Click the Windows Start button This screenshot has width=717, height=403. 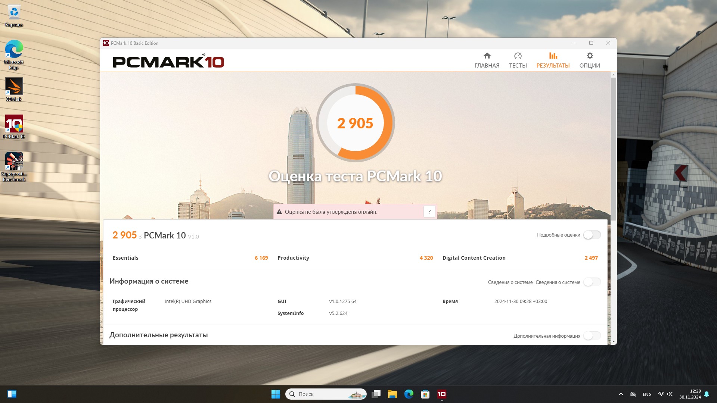tap(276, 394)
